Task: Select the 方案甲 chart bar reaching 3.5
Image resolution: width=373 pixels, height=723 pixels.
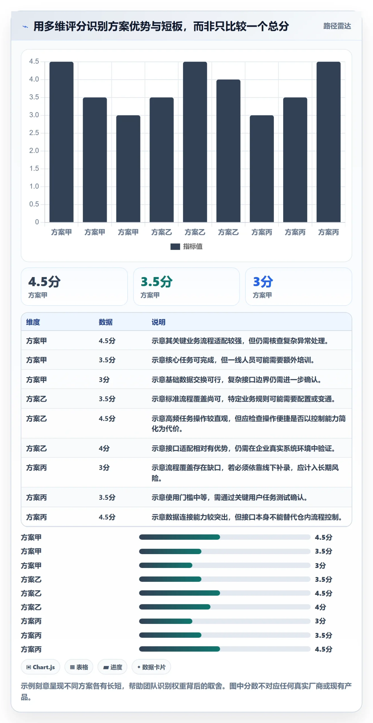Action: click(95, 160)
